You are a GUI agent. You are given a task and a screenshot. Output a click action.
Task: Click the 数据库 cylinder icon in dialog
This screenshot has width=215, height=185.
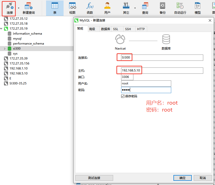pyautogui.click(x=166, y=39)
